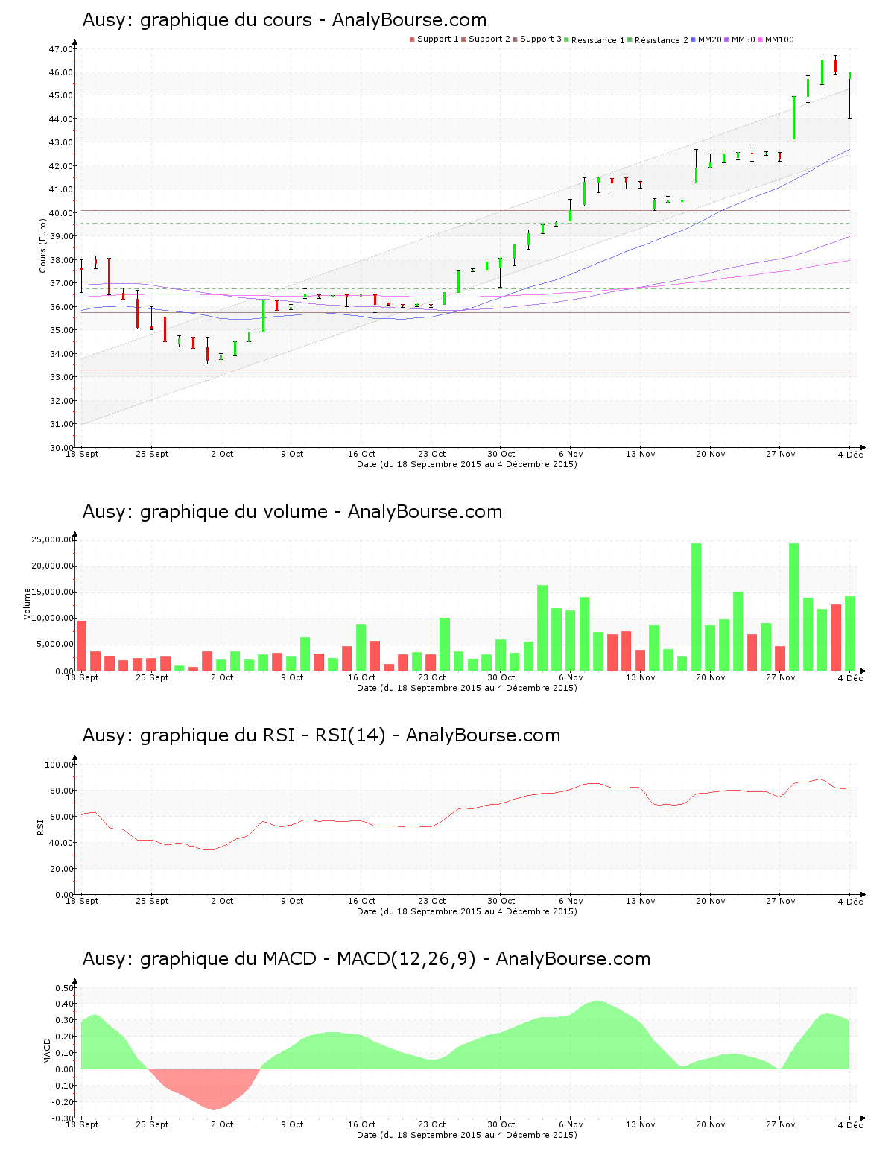This screenshot has height=1155, width=894.
Task: Click the tallest green volume bar near 20 Nov
Action: 697,607
